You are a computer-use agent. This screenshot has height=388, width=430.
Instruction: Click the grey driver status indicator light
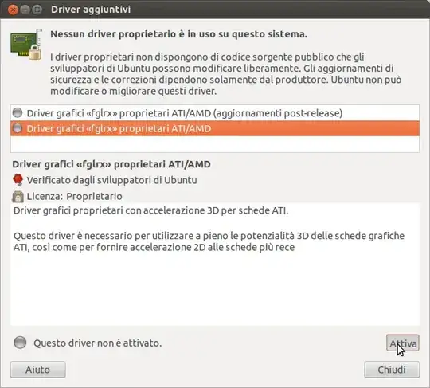20,343
